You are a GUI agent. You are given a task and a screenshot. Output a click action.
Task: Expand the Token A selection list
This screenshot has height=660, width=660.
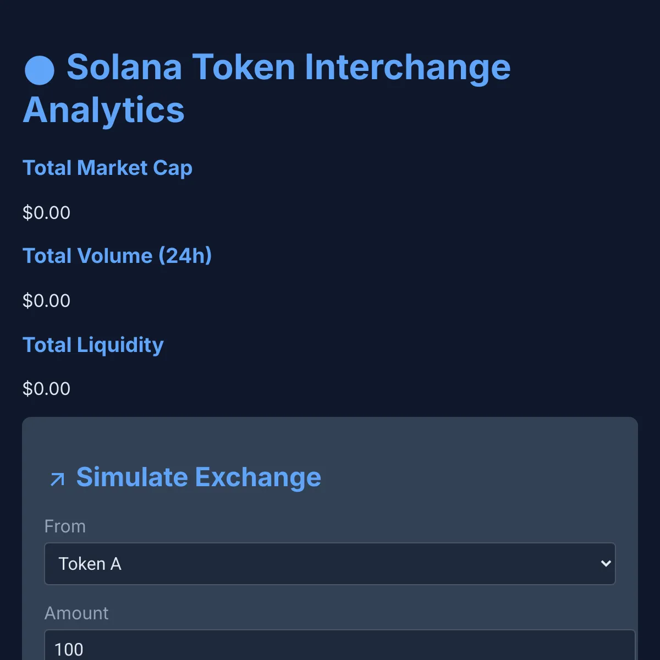pos(329,563)
